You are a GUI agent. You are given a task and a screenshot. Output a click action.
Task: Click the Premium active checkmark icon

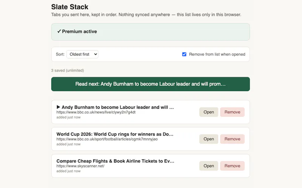tap(59, 32)
